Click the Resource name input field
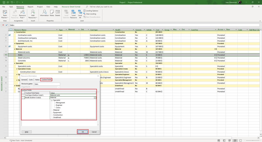Screen dimensions: 262x142 [47, 84]
